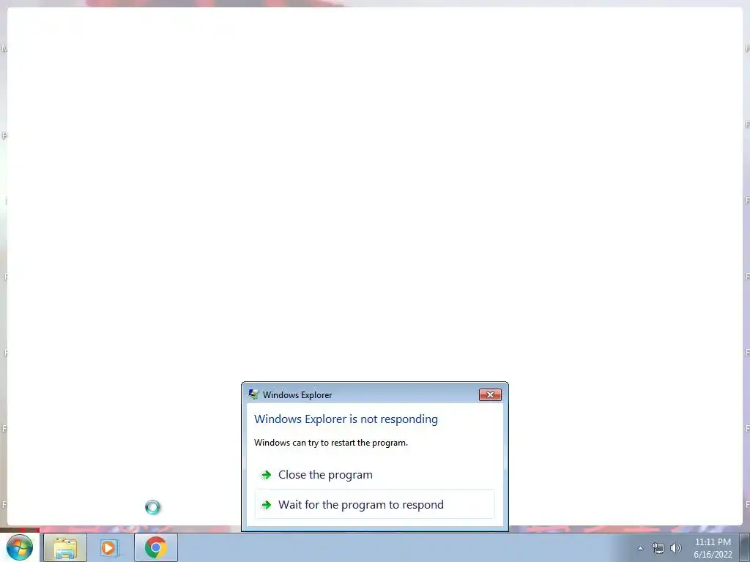This screenshot has width=750, height=562.
Task: Open the network status tray icon
Action: point(658,548)
